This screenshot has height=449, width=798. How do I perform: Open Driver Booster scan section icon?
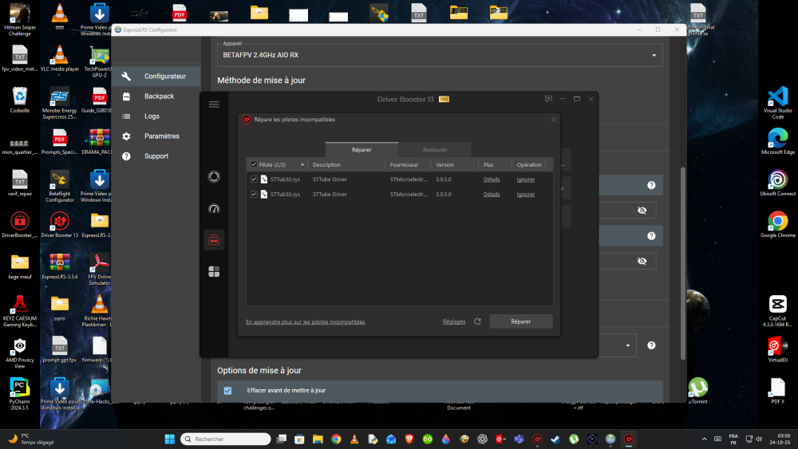(214, 176)
